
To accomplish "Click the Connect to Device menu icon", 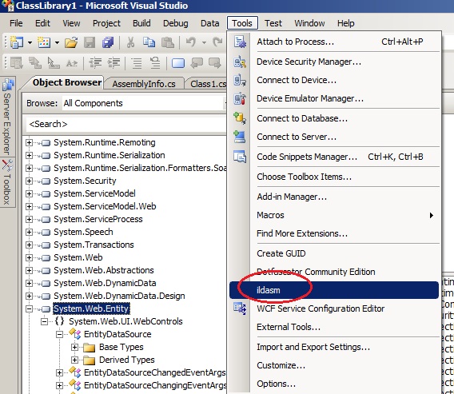I will pos(240,80).
